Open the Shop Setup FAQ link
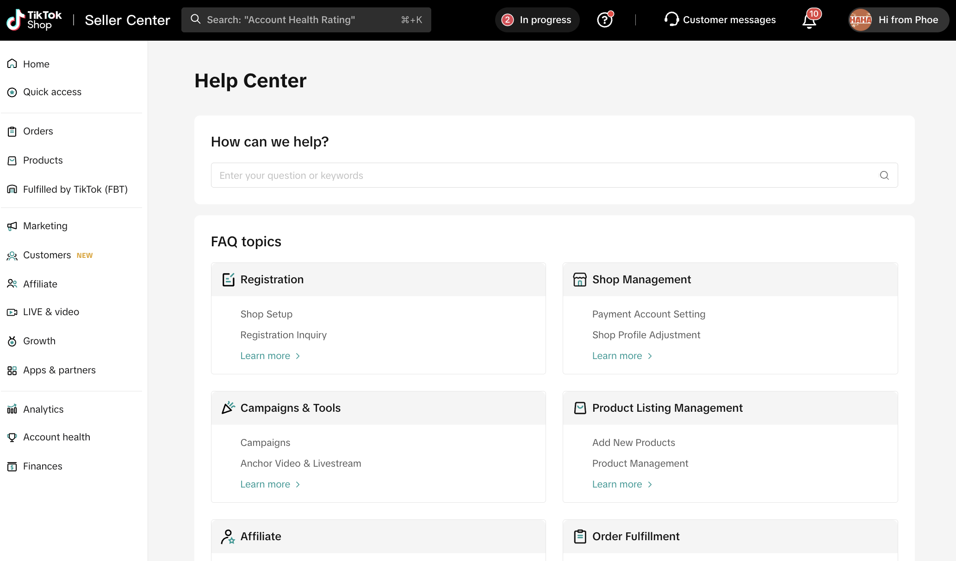This screenshot has height=561, width=956. click(266, 314)
